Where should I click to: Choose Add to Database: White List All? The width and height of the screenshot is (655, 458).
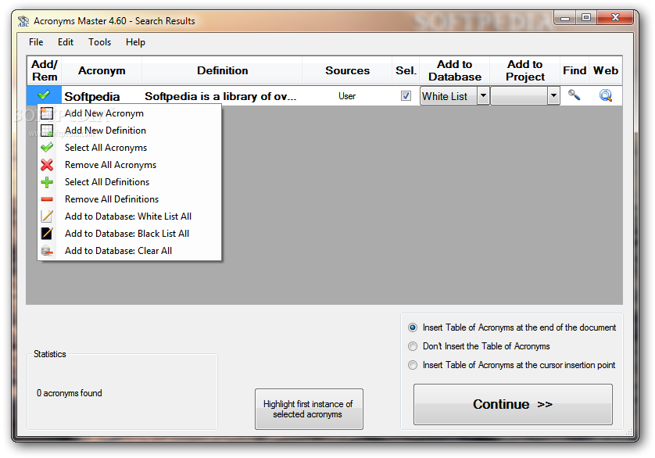tap(130, 216)
